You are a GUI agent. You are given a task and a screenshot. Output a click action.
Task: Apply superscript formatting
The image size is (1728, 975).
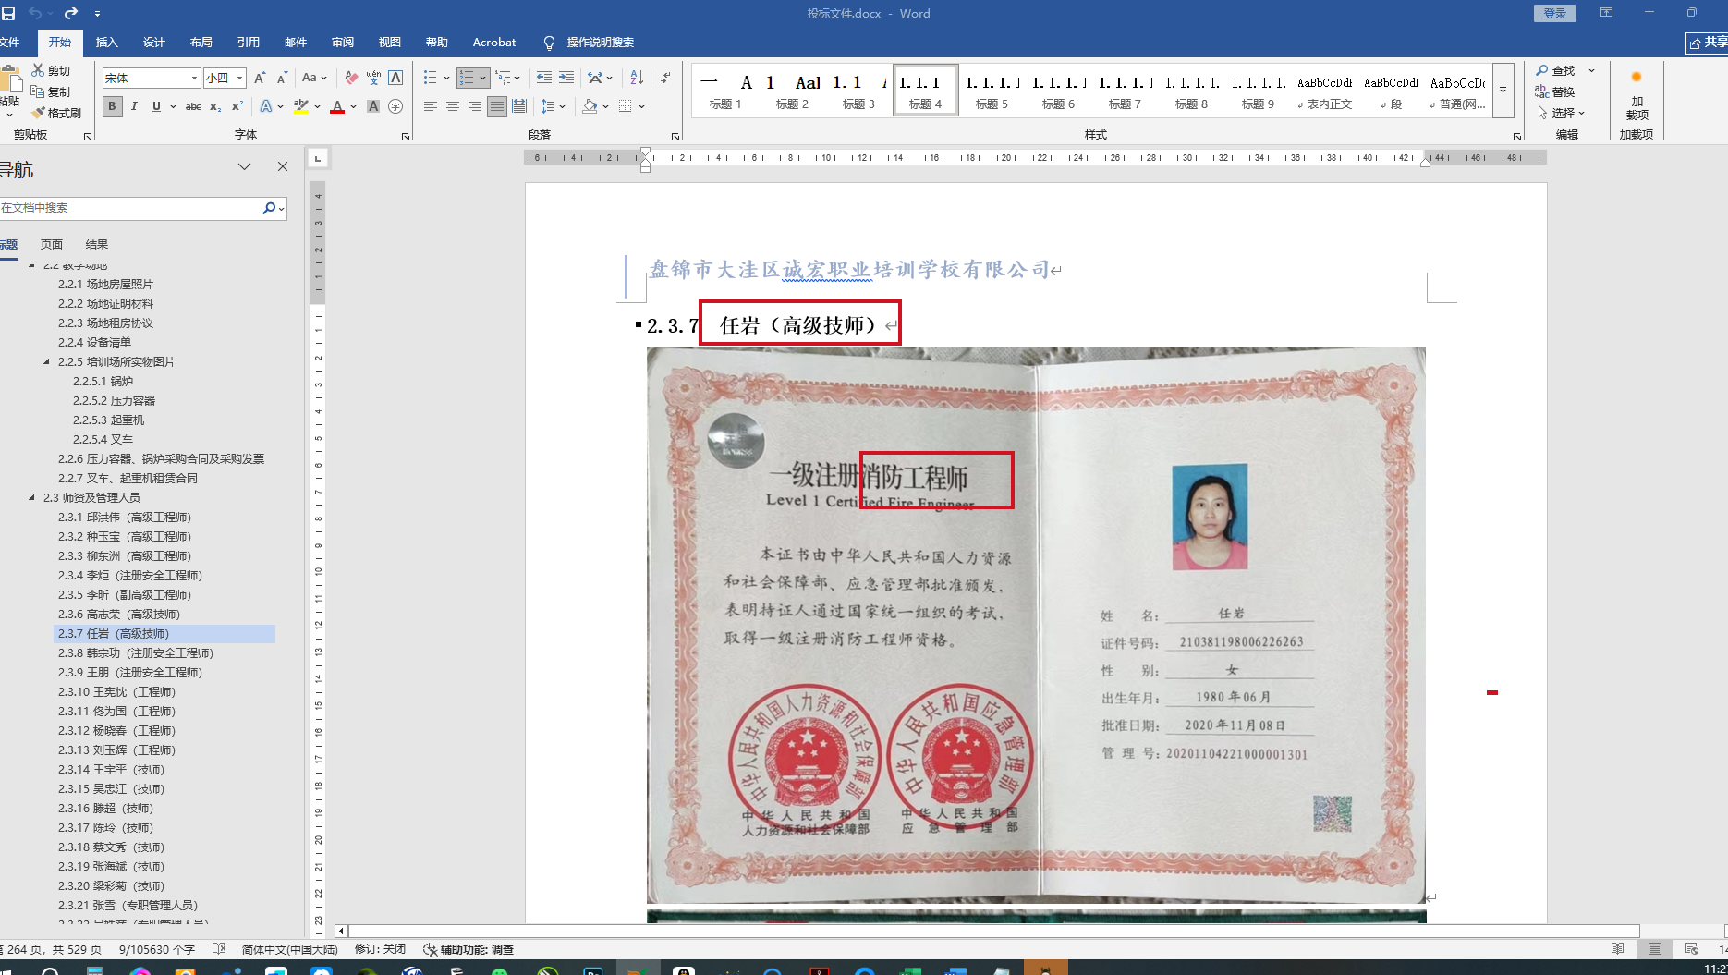point(237,106)
